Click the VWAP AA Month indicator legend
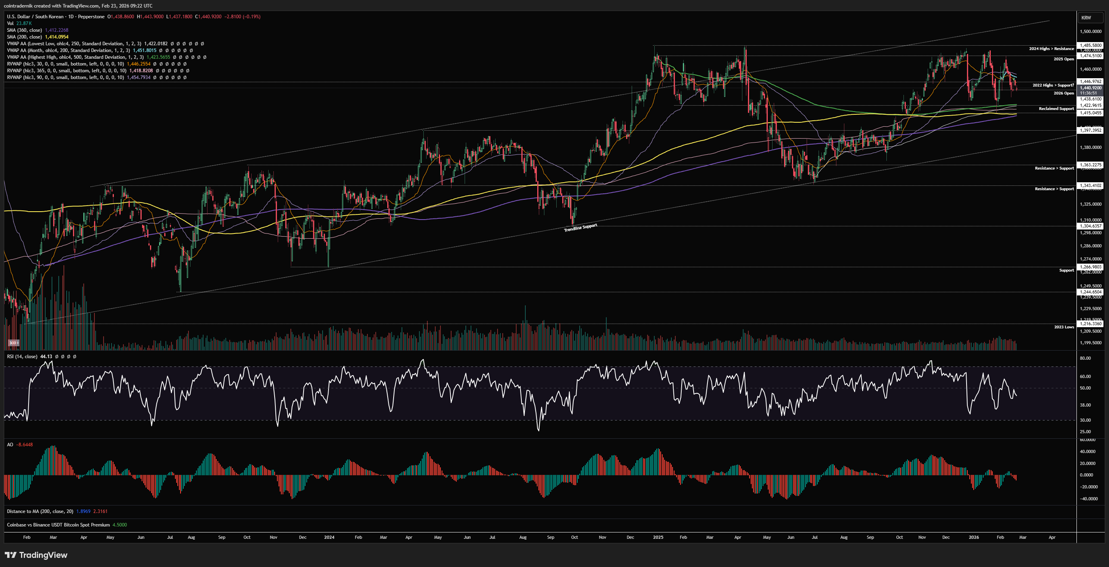 [68, 50]
